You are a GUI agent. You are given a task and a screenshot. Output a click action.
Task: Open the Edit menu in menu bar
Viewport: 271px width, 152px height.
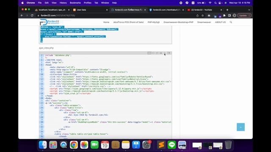click(47, 3)
